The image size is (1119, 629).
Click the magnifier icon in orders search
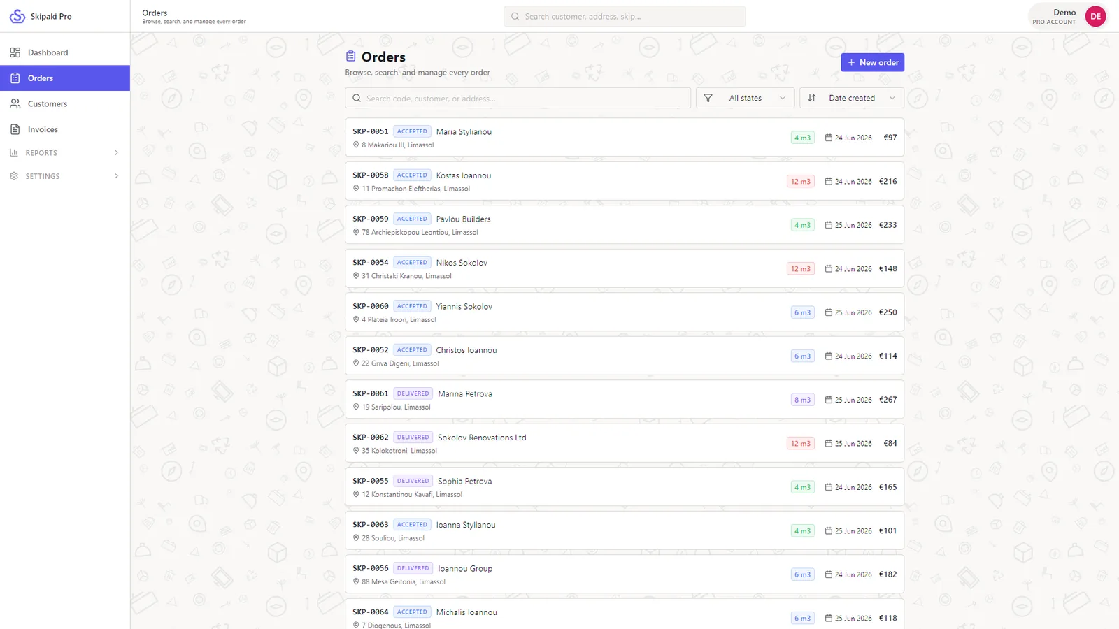(357, 99)
